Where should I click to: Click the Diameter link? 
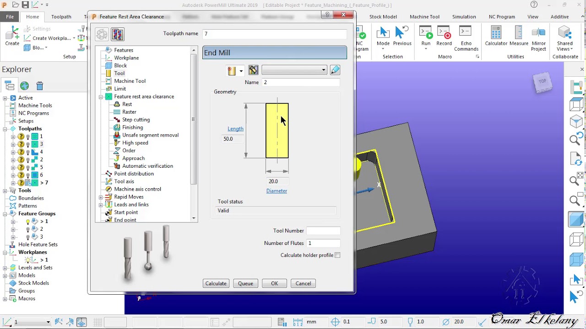point(277,191)
